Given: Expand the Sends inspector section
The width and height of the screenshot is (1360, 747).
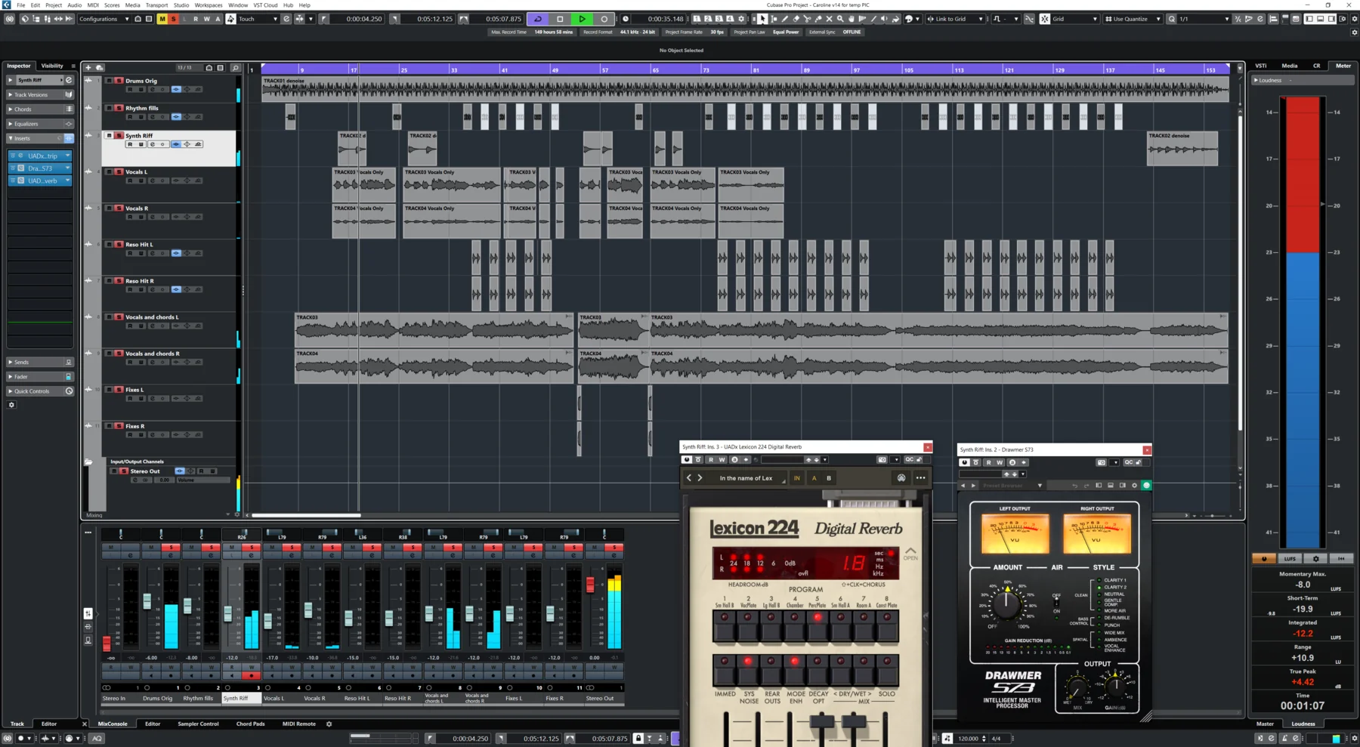Looking at the screenshot, I should coord(40,362).
